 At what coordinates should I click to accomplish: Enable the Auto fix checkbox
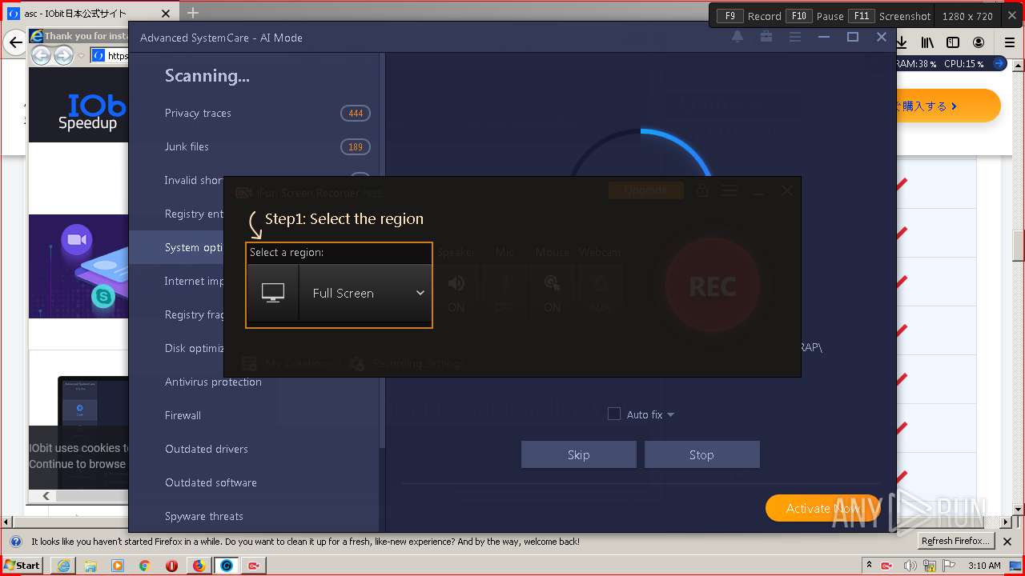(x=614, y=414)
